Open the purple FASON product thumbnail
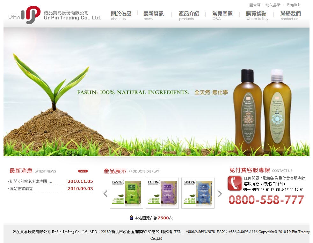 (162, 193)
